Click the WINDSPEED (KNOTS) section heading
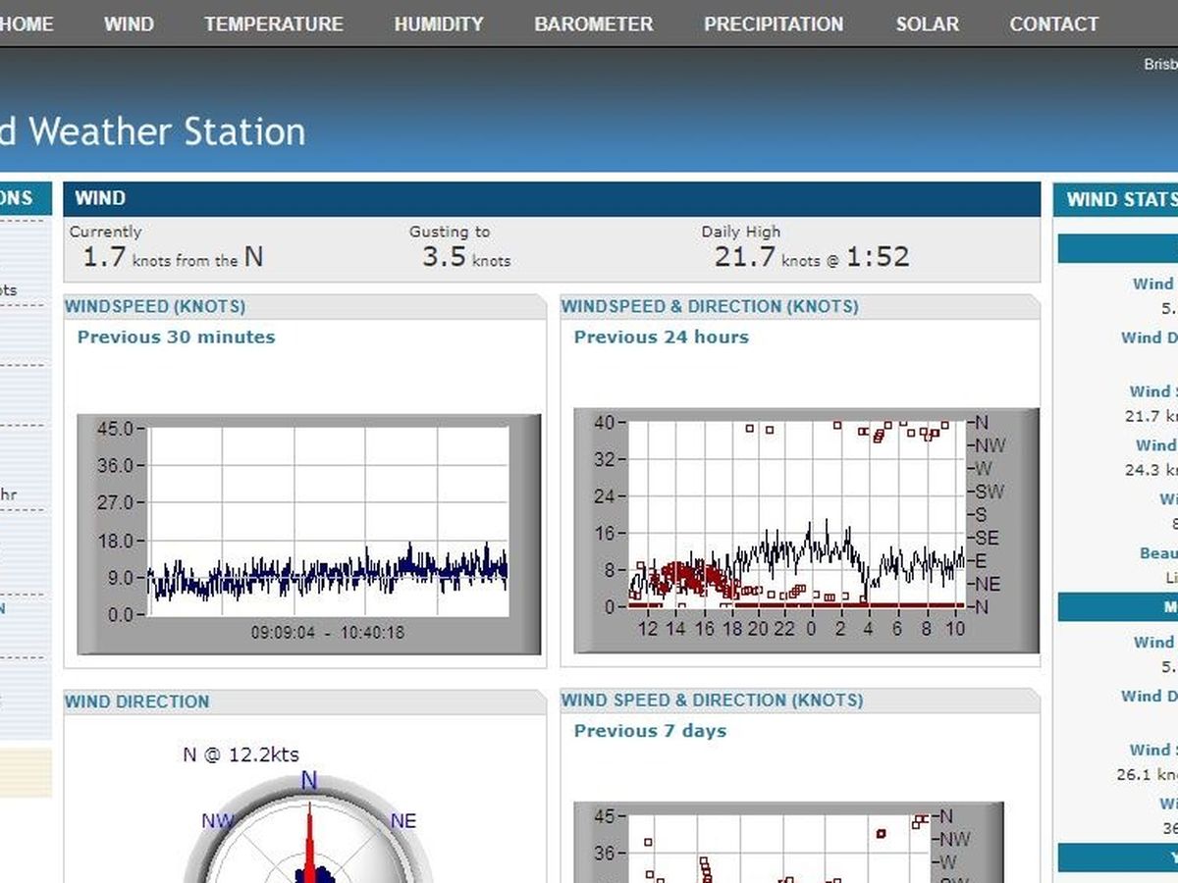 (x=155, y=306)
